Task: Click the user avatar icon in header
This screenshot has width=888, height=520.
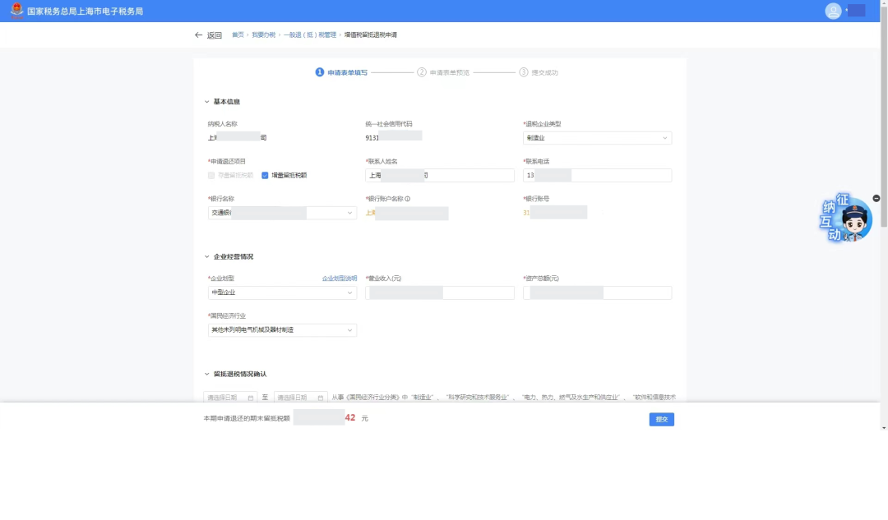Action: pos(833,11)
